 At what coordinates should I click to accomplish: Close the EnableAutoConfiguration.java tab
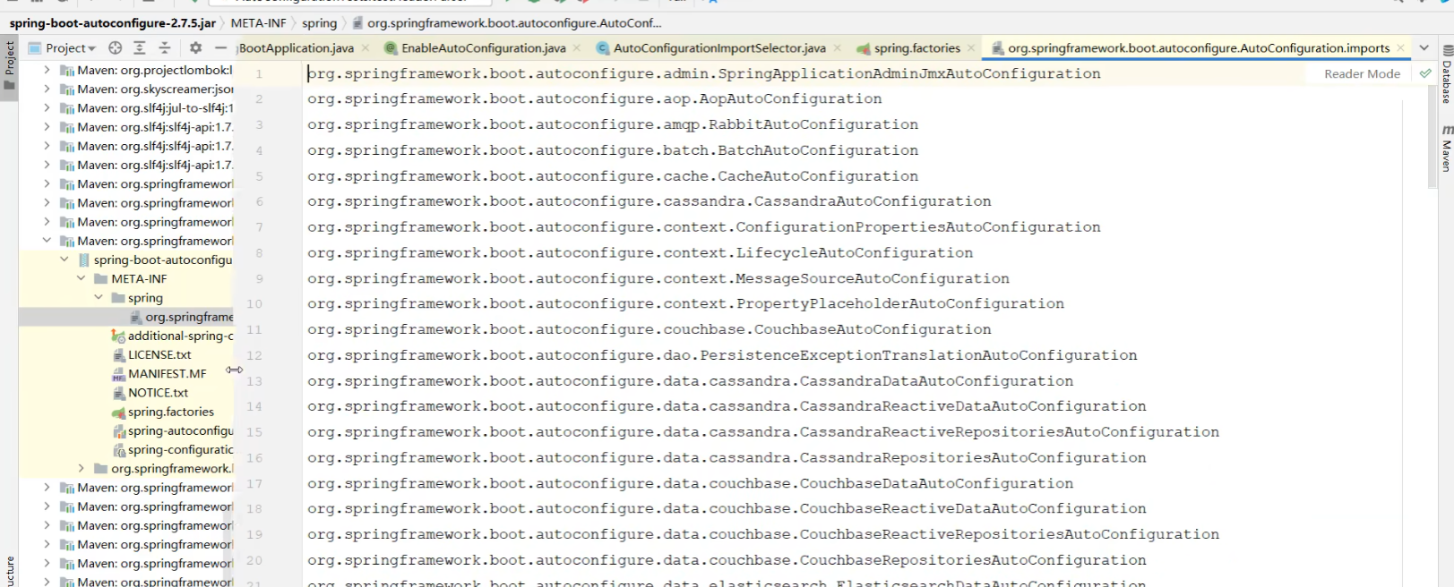tap(577, 48)
